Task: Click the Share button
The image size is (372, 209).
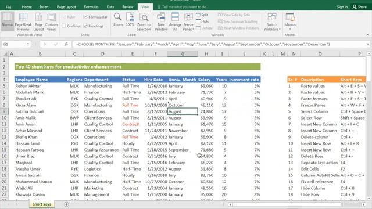Action: tap(359, 7)
